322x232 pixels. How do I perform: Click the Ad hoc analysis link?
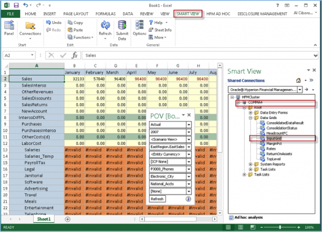point(248,217)
